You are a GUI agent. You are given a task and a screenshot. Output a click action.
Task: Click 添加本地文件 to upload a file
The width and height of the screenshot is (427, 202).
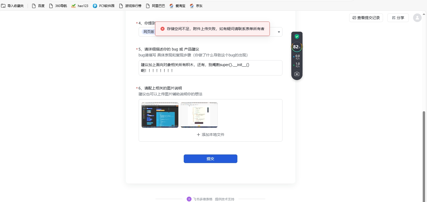[x=211, y=135]
